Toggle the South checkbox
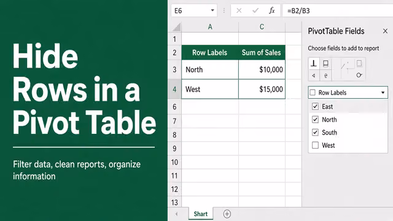 (x=315, y=133)
